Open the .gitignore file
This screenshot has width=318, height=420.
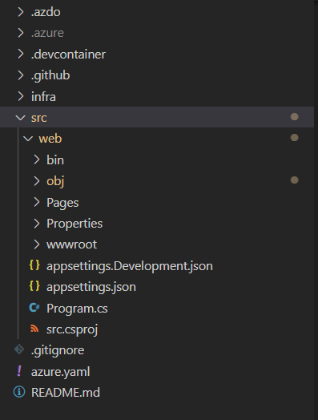coord(58,350)
